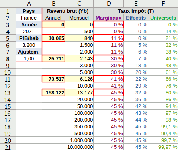The height and width of the screenshot is (150, 178).
Task: Select column B header
Action: 53,4
